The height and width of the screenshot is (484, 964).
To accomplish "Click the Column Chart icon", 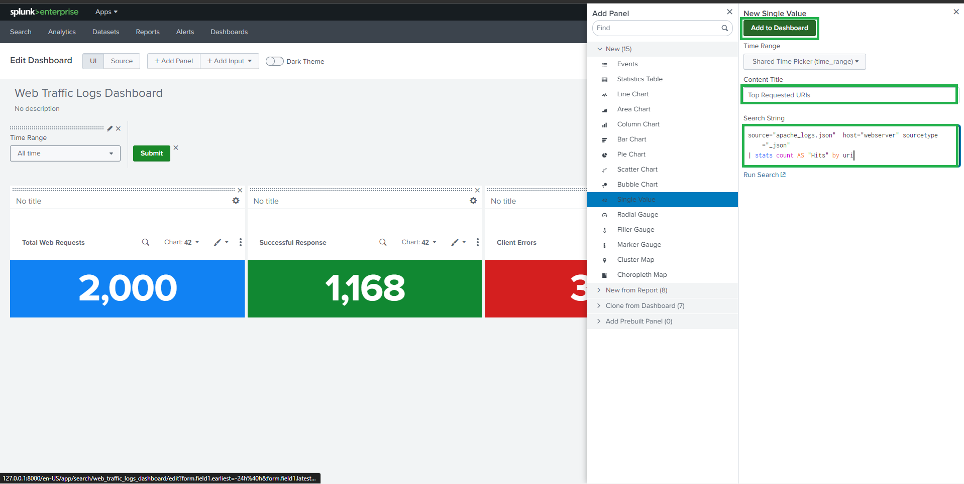I will tap(604, 124).
